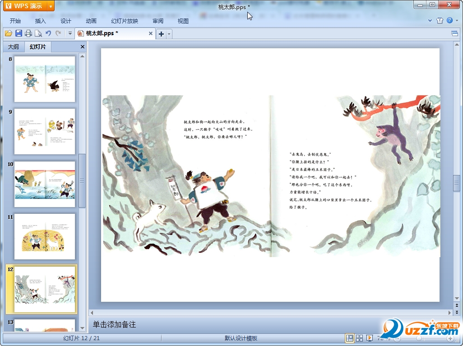Viewport: 463px width, 346px height.
Task: Redo the last undone action
Action: tap(58, 33)
